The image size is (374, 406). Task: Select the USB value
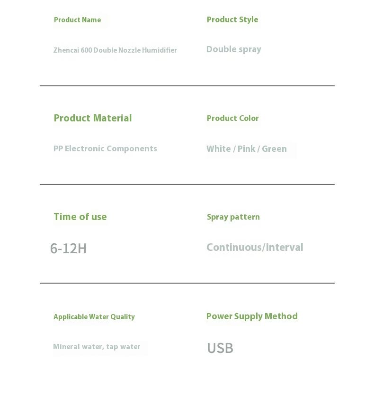(220, 348)
